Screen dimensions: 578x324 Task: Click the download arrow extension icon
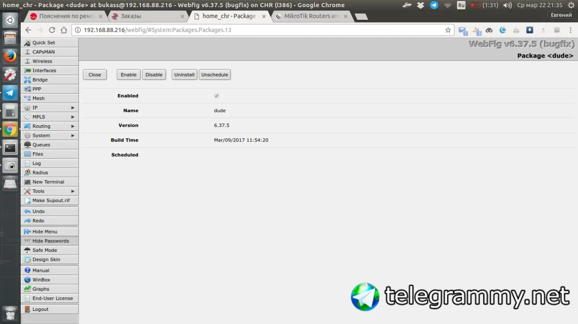(x=530, y=30)
